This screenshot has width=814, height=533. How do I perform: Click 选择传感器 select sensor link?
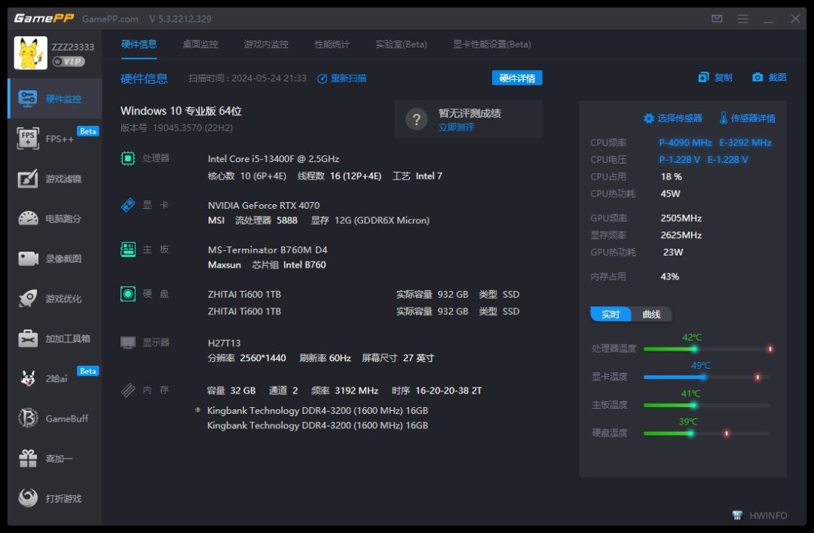point(680,118)
